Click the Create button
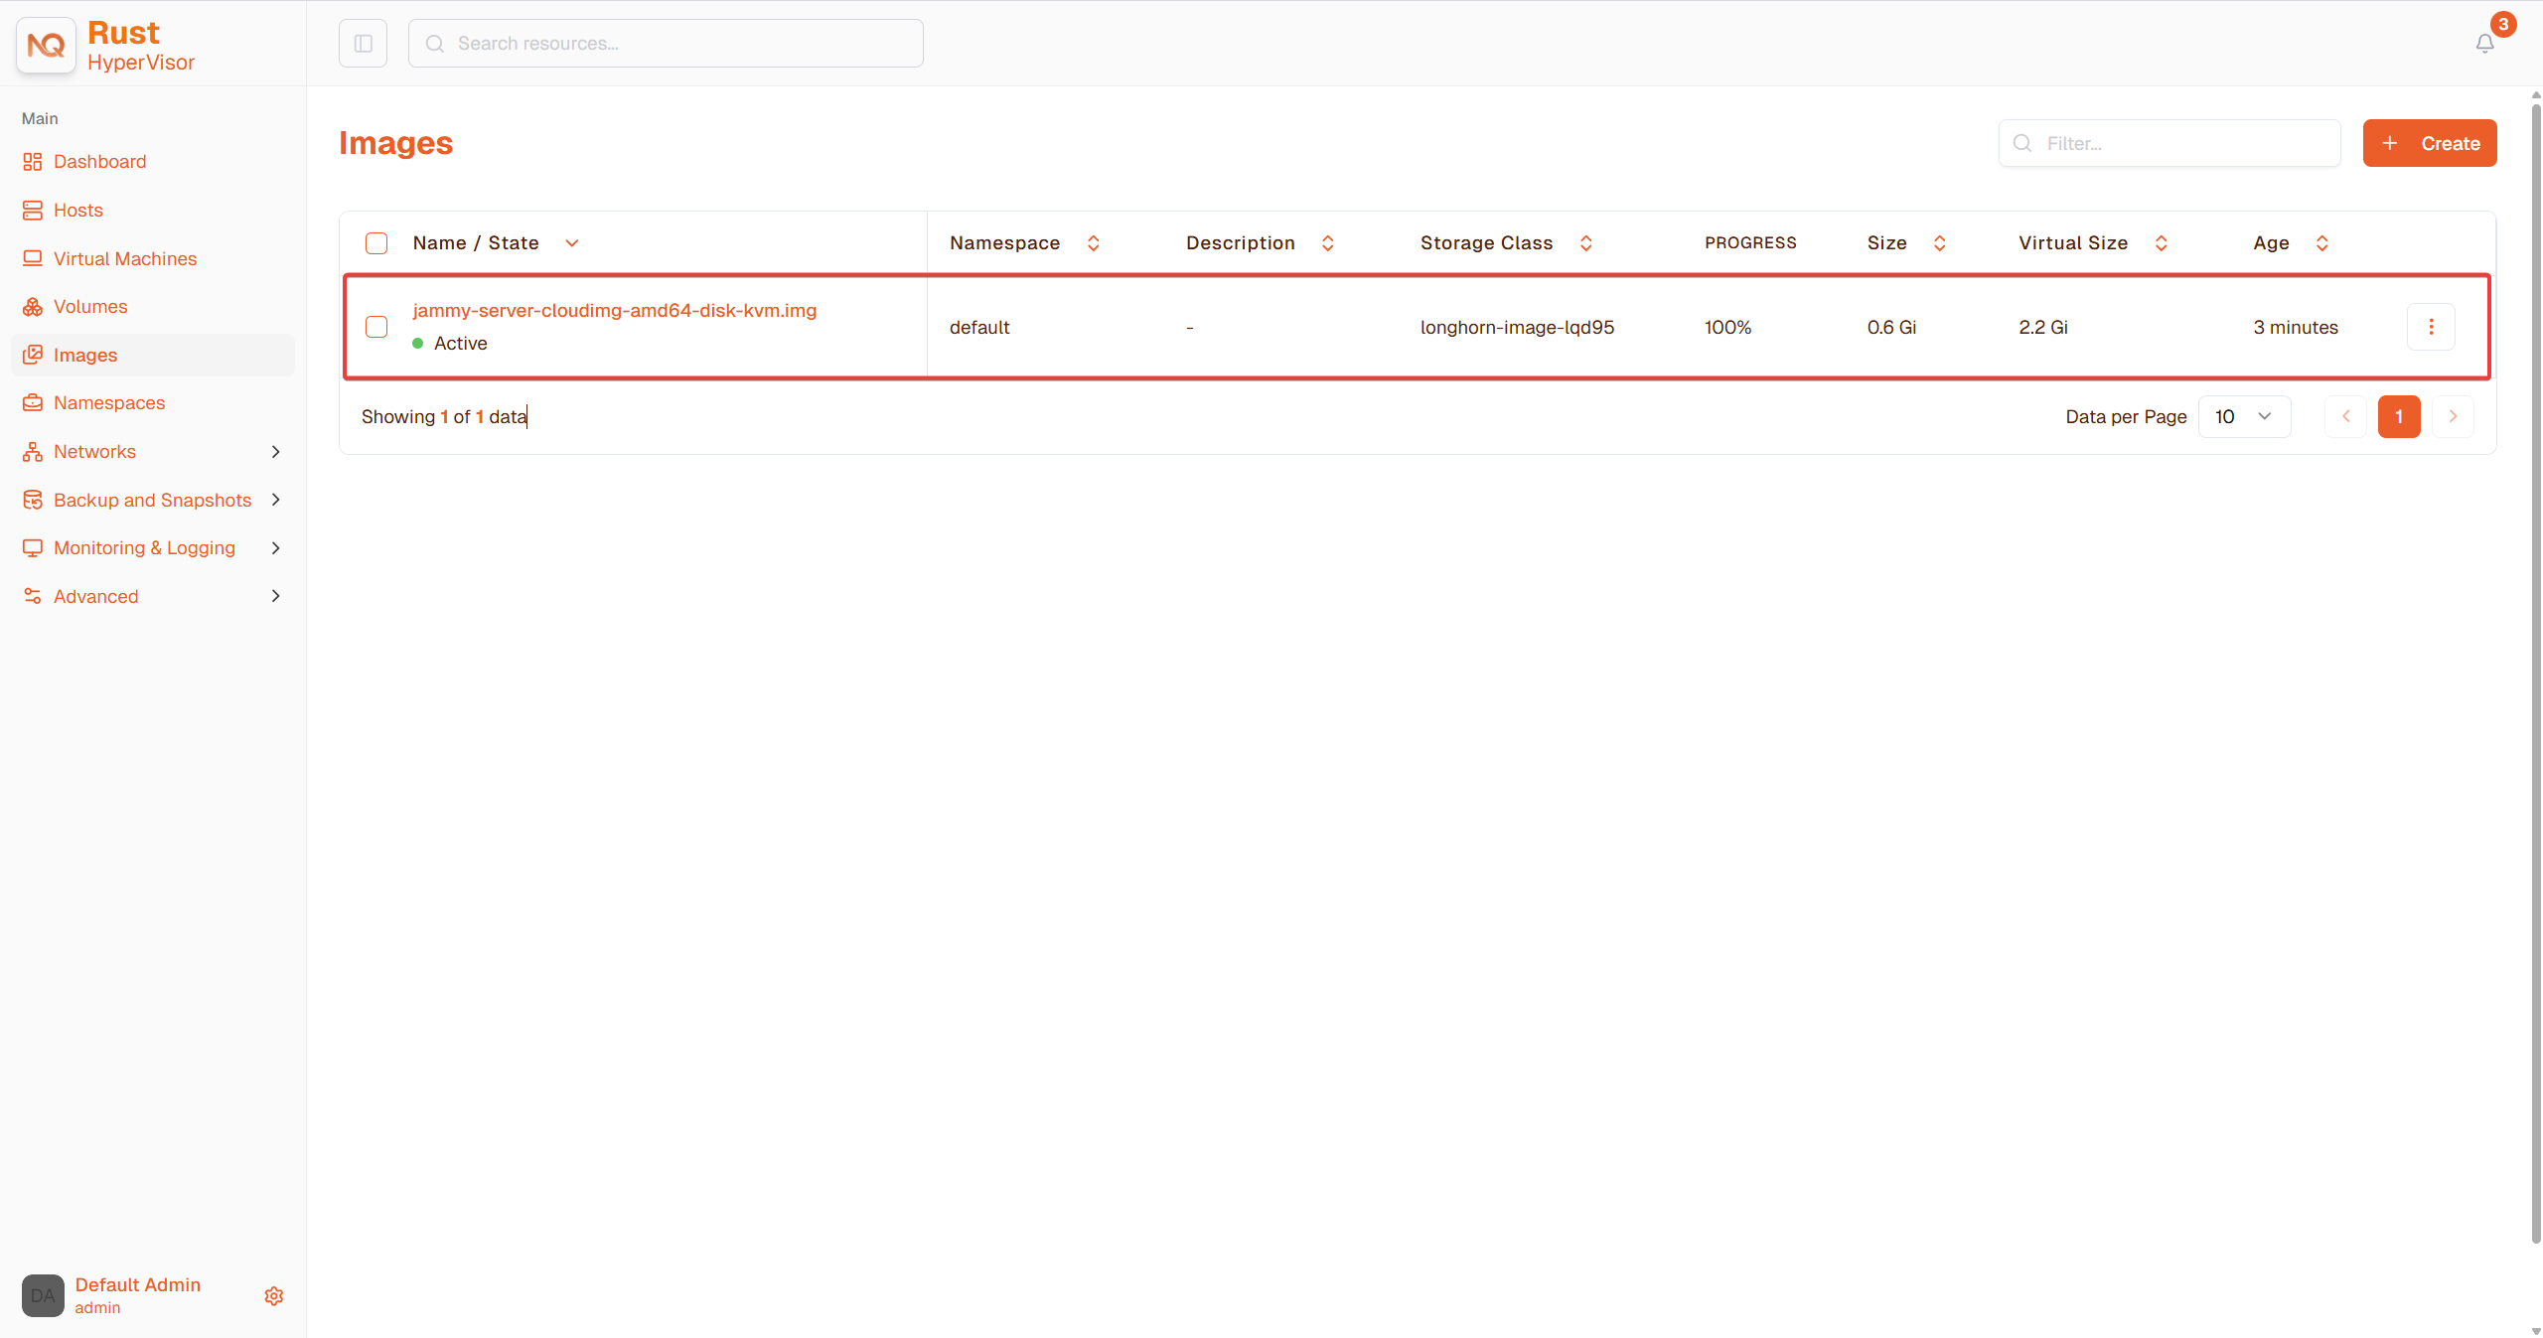 (2429, 143)
